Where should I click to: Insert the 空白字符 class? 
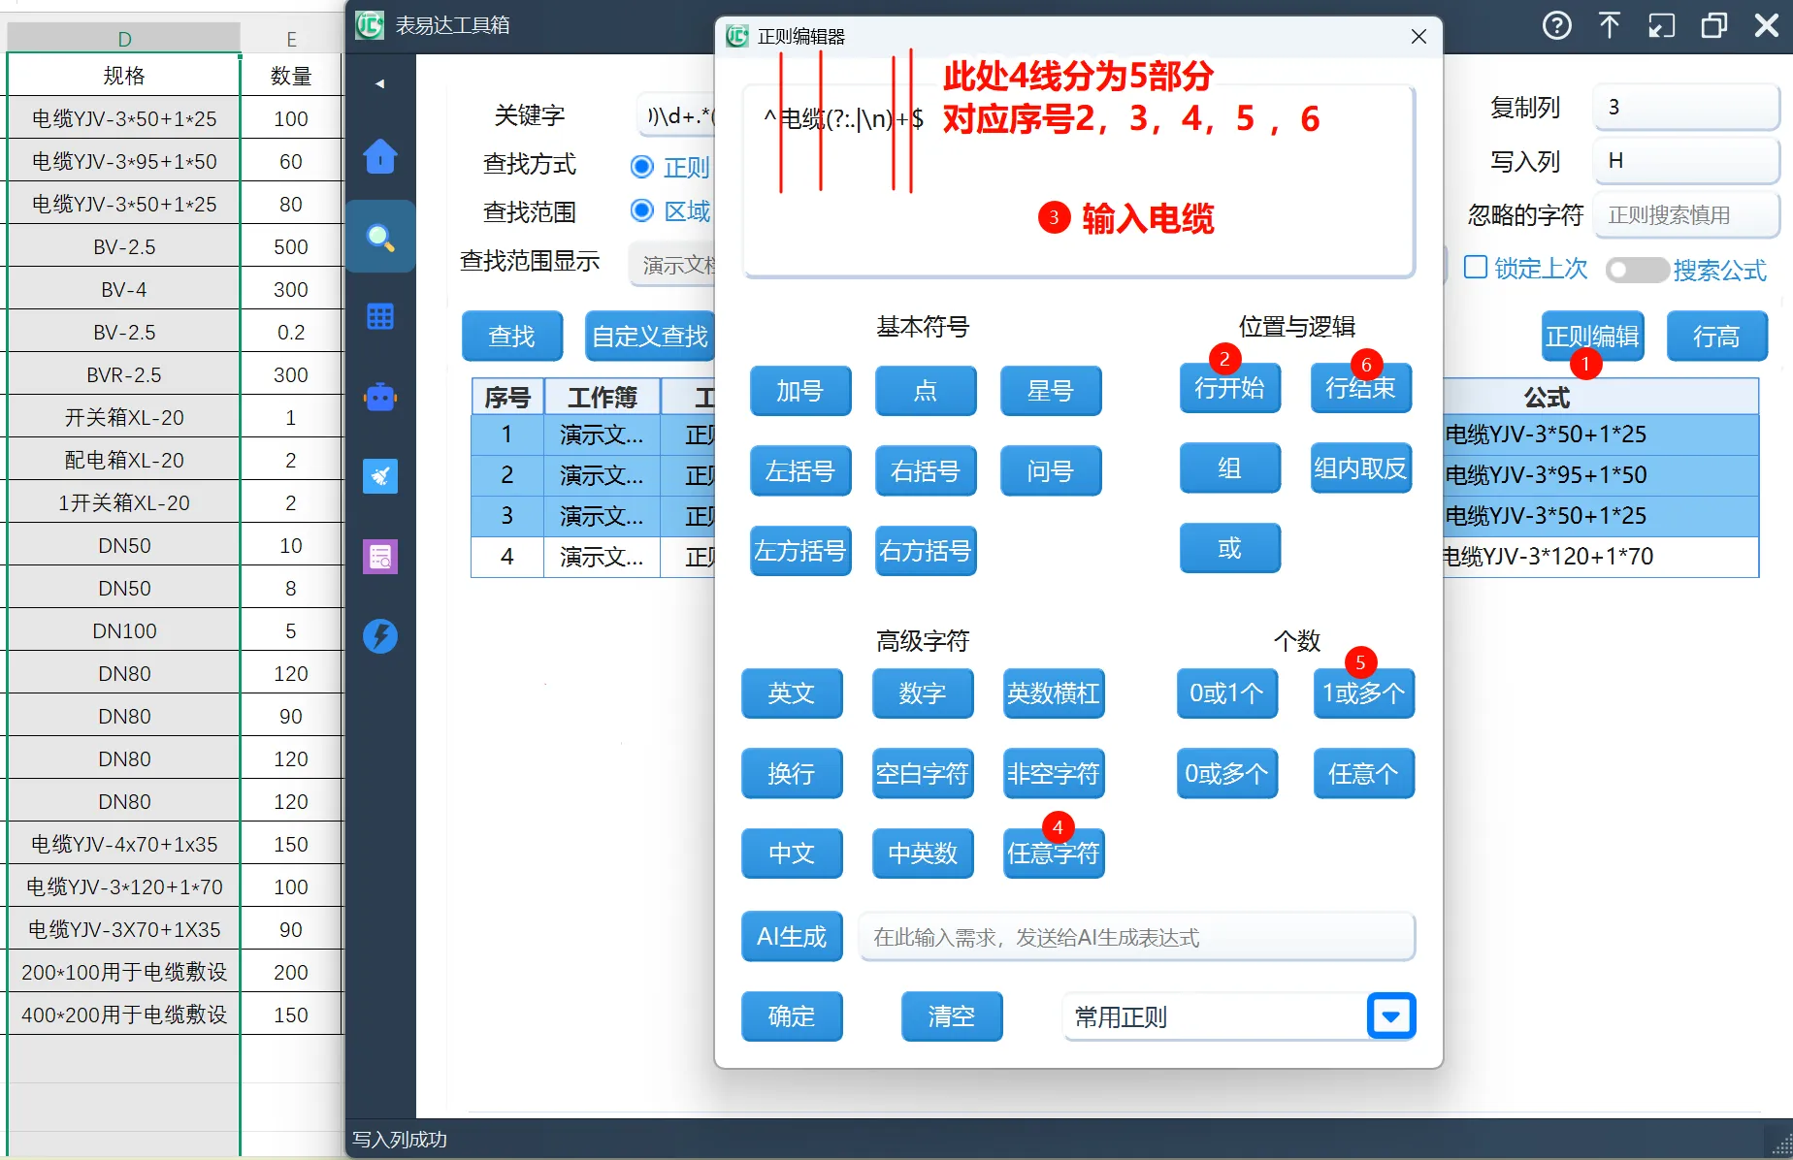tap(923, 773)
